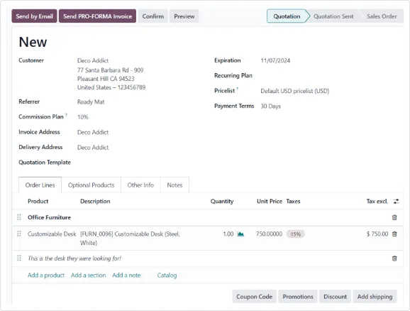Viewport: 410px width, 311px height.
Task: Select the Sales Order status stage
Action: pos(382,16)
